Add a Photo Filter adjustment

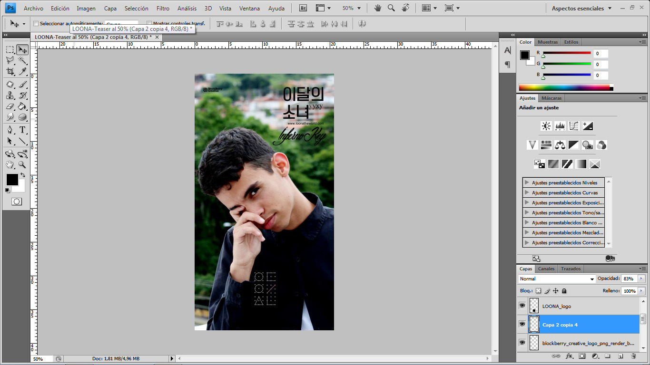point(587,145)
